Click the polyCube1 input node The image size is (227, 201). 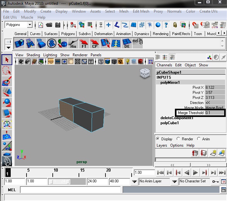click(170, 123)
